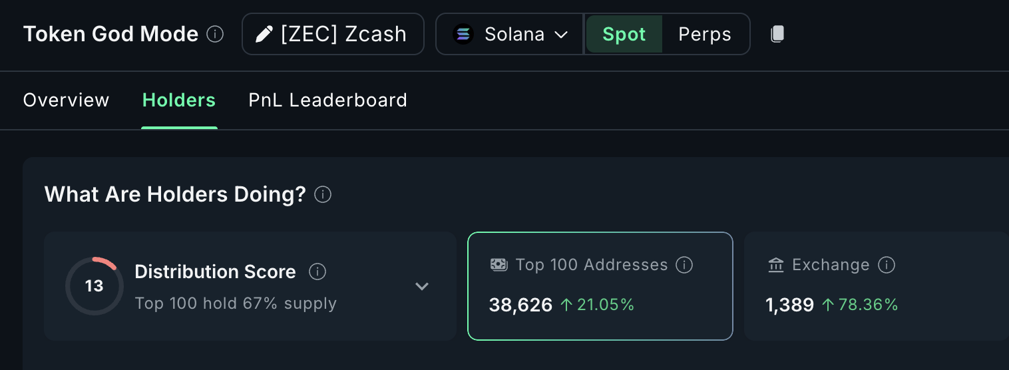1009x370 pixels.
Task: Click the Exchange bank building icon
Action: point(775,265)
